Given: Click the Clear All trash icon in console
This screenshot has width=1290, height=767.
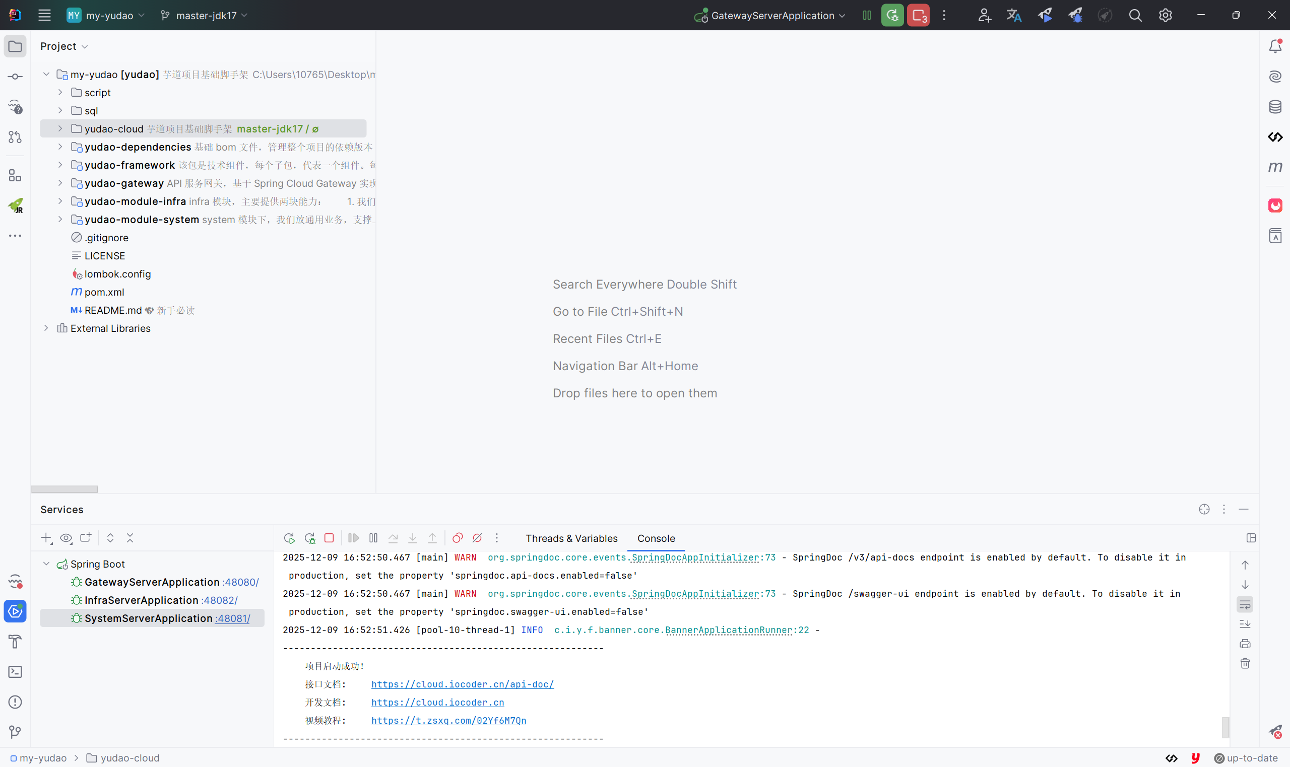Looking at the screenshot, I should [1245, 663].
